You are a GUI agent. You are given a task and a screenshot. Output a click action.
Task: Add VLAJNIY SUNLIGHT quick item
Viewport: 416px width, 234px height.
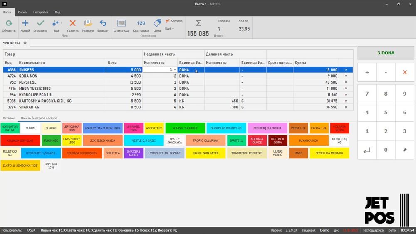click(x=185, y=128)
